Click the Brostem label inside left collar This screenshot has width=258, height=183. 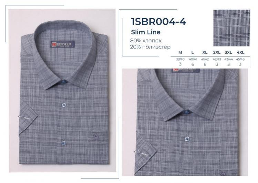point(62,44)
